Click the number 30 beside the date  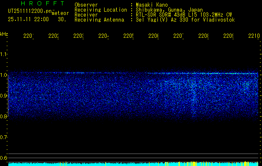point(62,20)
